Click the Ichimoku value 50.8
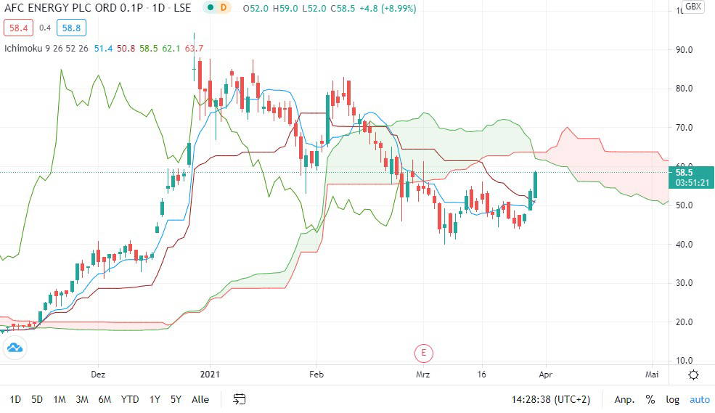 [x=126, y=49]
